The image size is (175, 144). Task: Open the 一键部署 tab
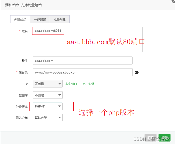(40, 19)
